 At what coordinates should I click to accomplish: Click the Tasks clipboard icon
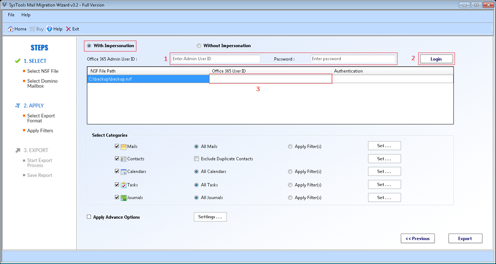click(x=124, y=185)
